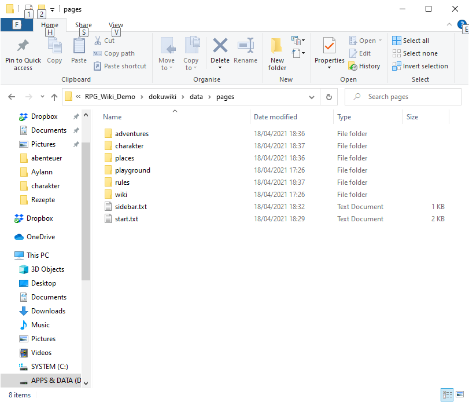Open pinned Dropbox in Quick access
This screenshot has height=402, width=469.
coord(45,116)
